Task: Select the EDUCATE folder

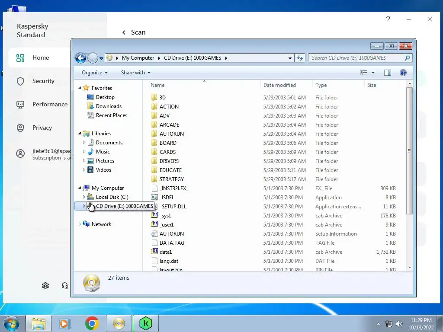Action: [170, 170]
